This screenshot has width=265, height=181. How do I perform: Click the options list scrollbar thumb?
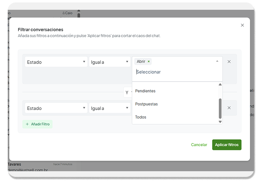(x=220, y=108)
